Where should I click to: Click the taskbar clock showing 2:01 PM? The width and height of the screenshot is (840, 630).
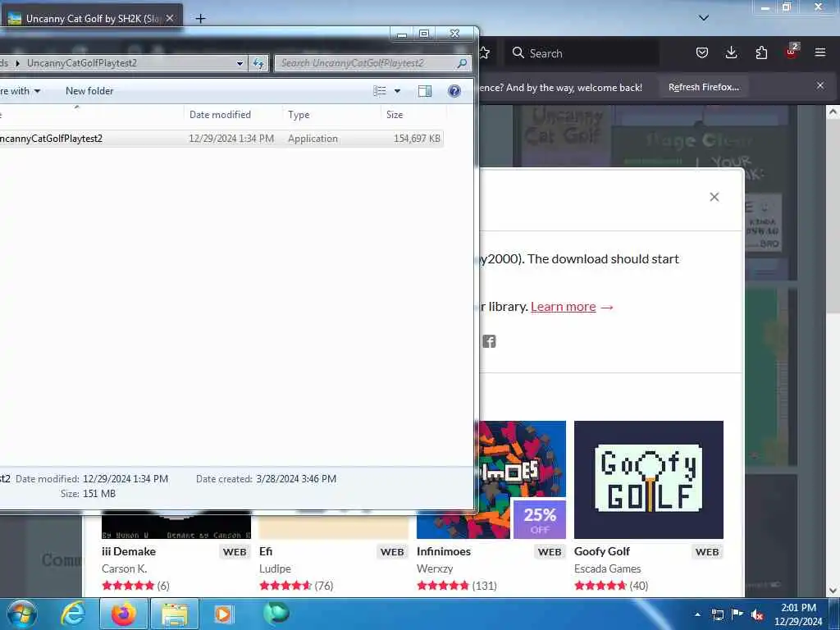coord(798,614)
